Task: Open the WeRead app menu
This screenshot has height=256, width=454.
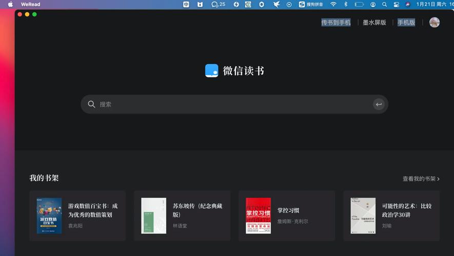Action: point(30,4)
